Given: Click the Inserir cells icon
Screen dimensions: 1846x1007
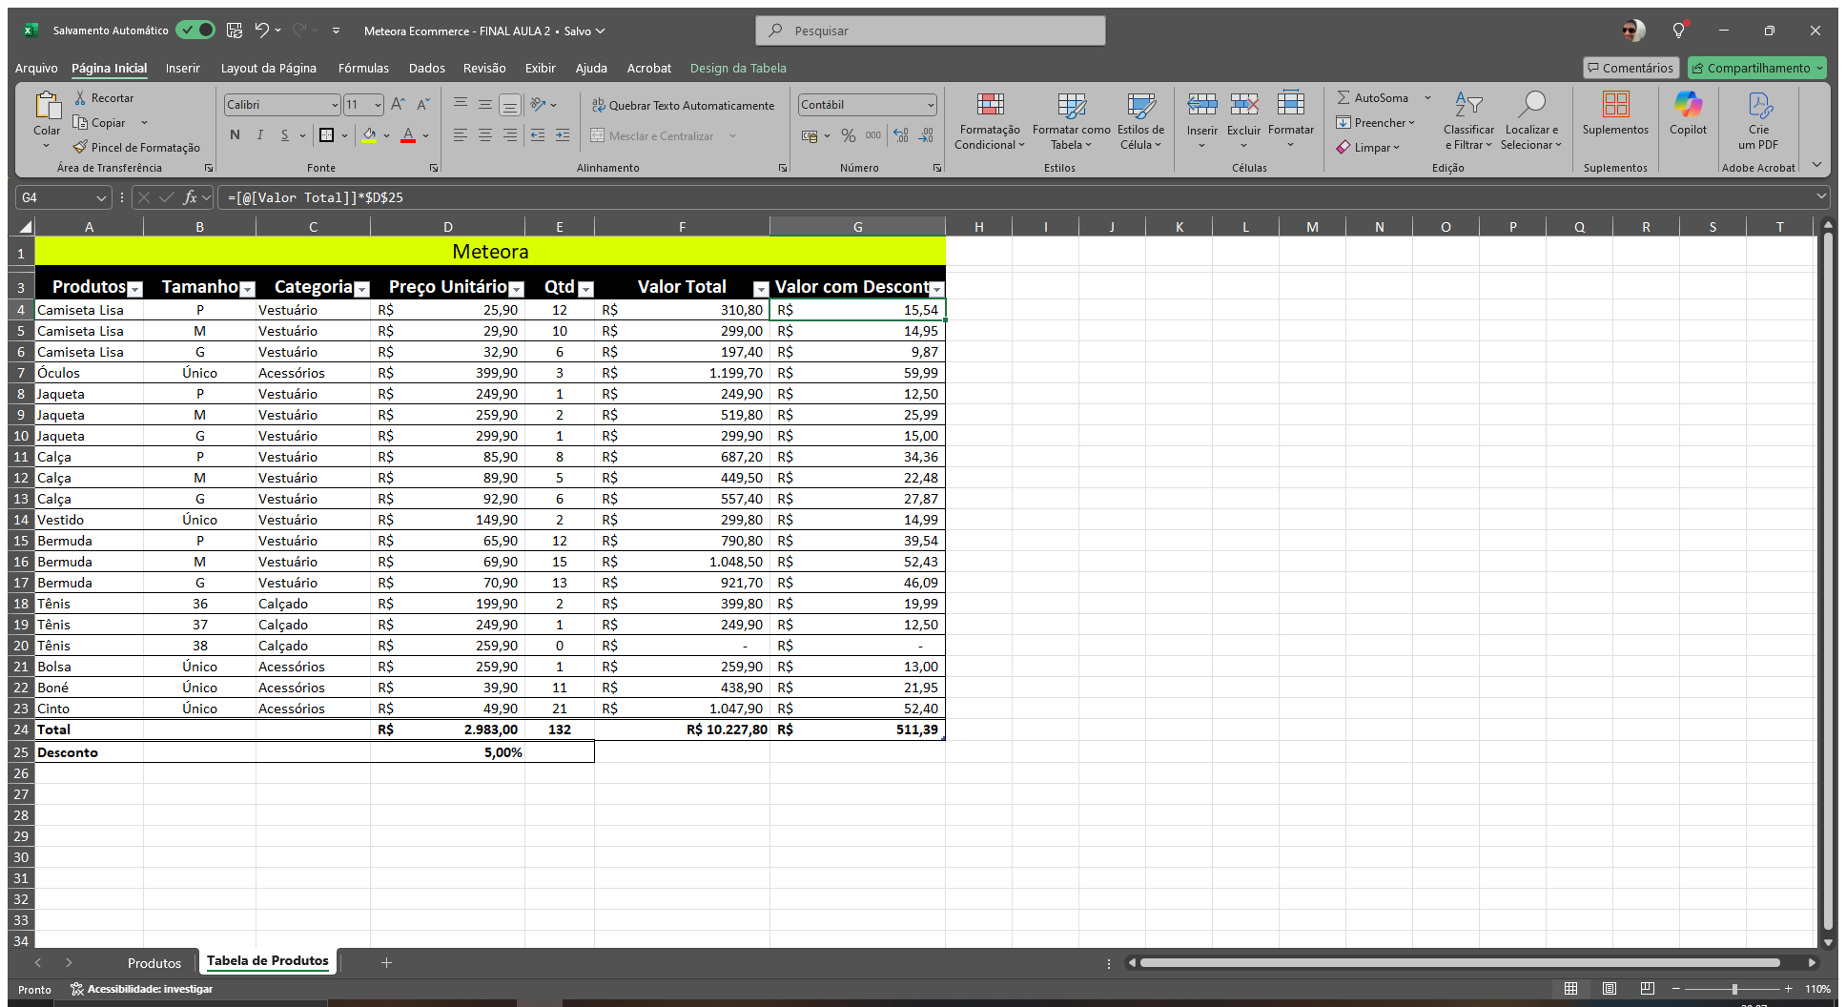Looking at the screenshot, I should pos(1201,104).
